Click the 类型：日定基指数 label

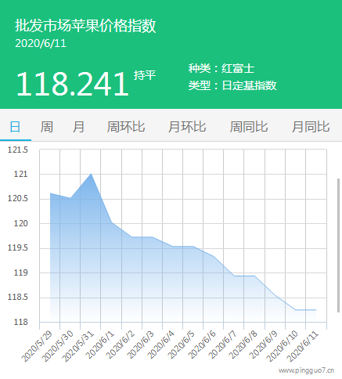point(232,85)
